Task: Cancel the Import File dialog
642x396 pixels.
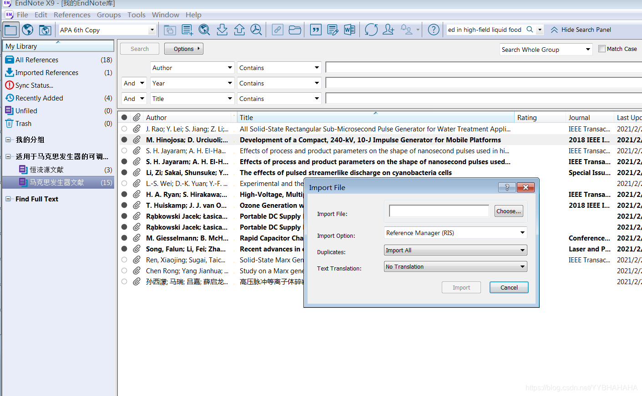Action: click(x=509, y=287)
